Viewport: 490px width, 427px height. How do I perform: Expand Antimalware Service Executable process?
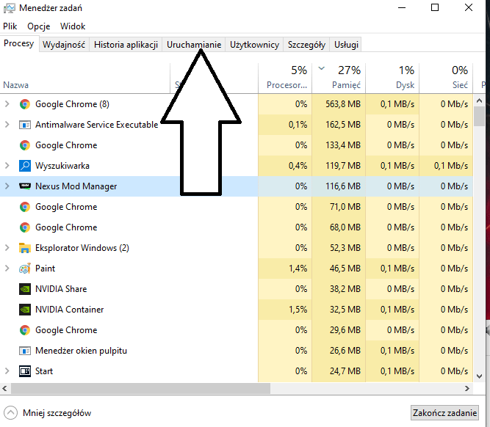pos(7,125)
